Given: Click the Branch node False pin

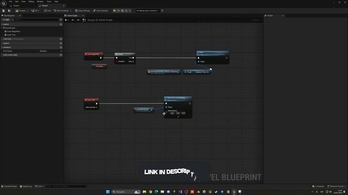Looking at the screenshot, I should (x=133, y=61).
